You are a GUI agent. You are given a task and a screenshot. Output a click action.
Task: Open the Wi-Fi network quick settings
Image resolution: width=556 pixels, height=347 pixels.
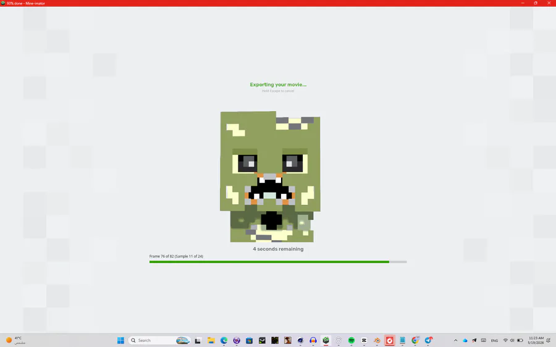point(505,340)
